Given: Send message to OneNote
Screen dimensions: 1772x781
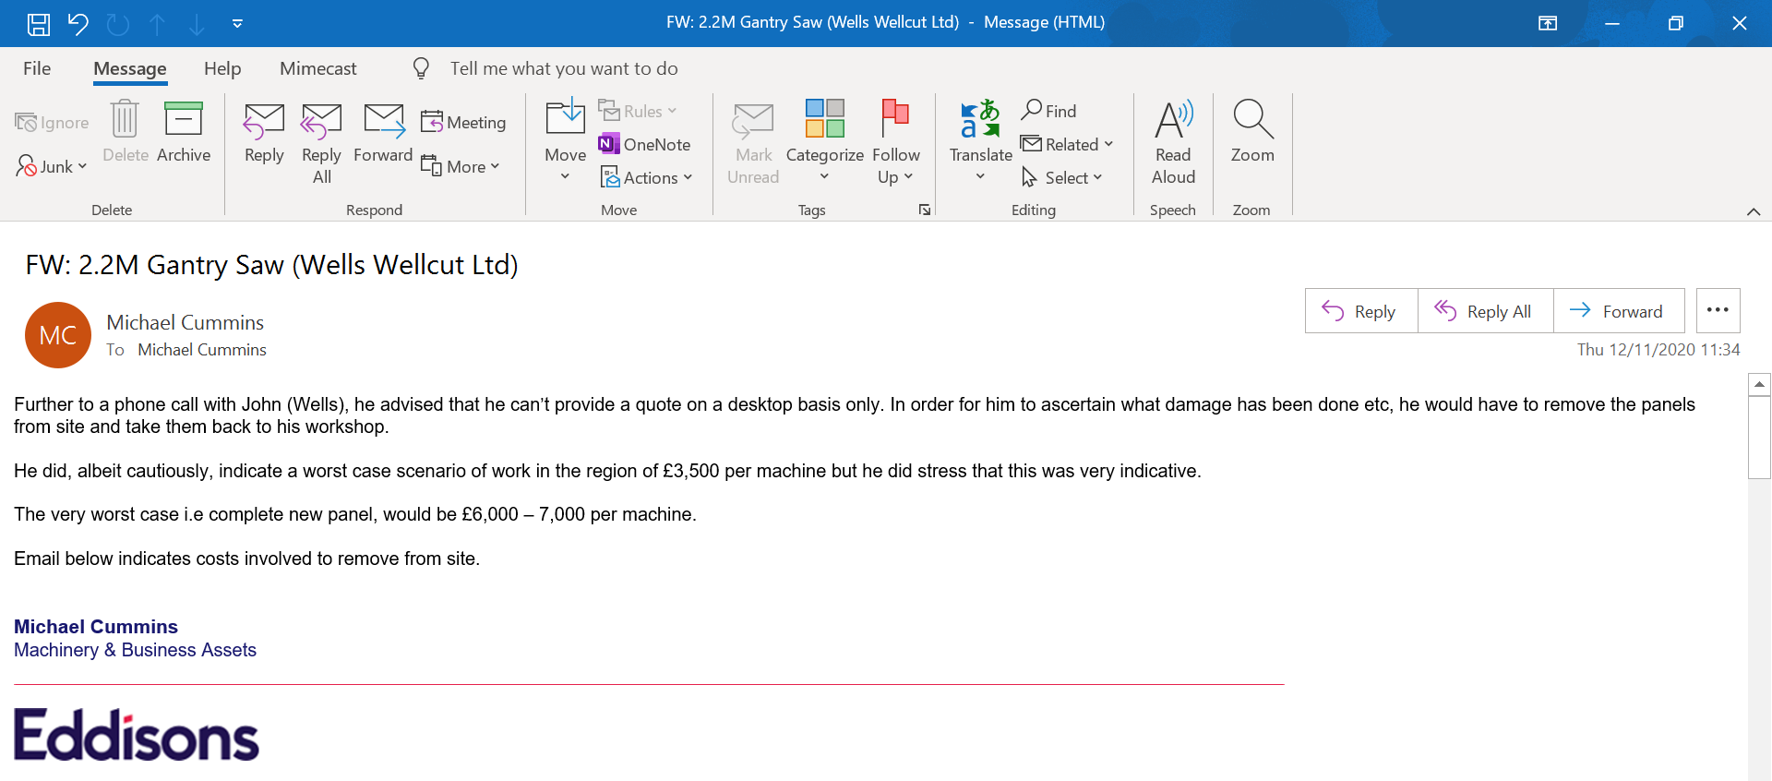Looking at the screenshot, I should (x=644, y=144).
